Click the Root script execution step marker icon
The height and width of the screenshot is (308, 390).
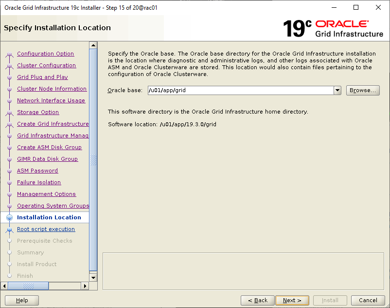coord(9,230)
